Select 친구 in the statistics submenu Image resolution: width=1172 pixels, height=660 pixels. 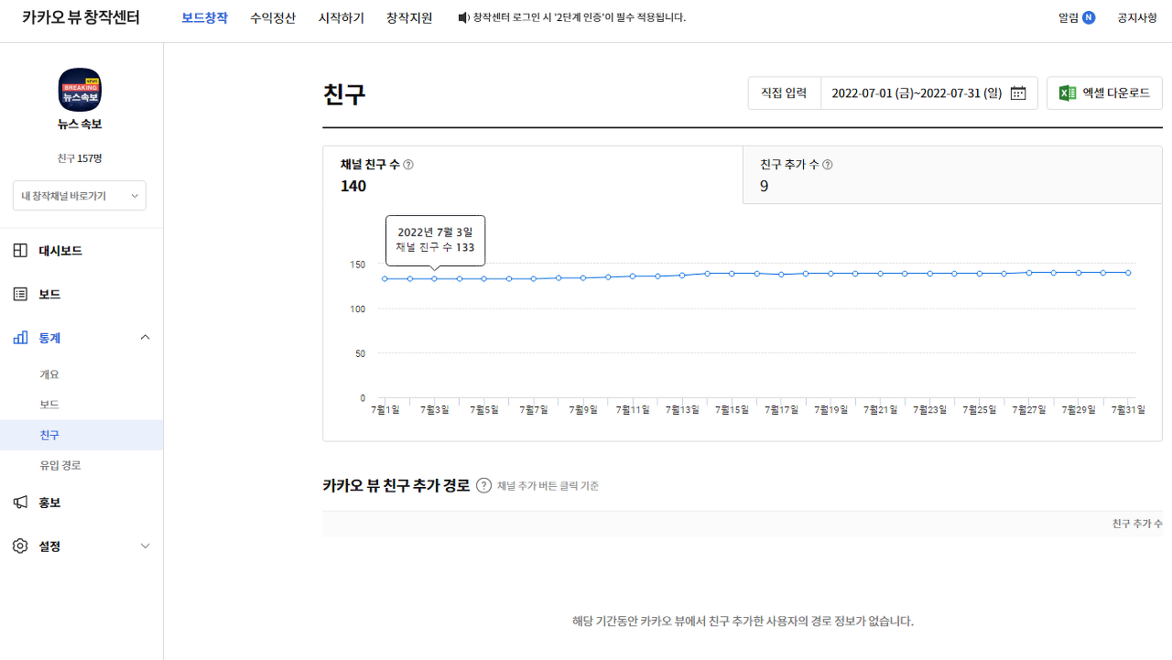[x=81, y=435]
